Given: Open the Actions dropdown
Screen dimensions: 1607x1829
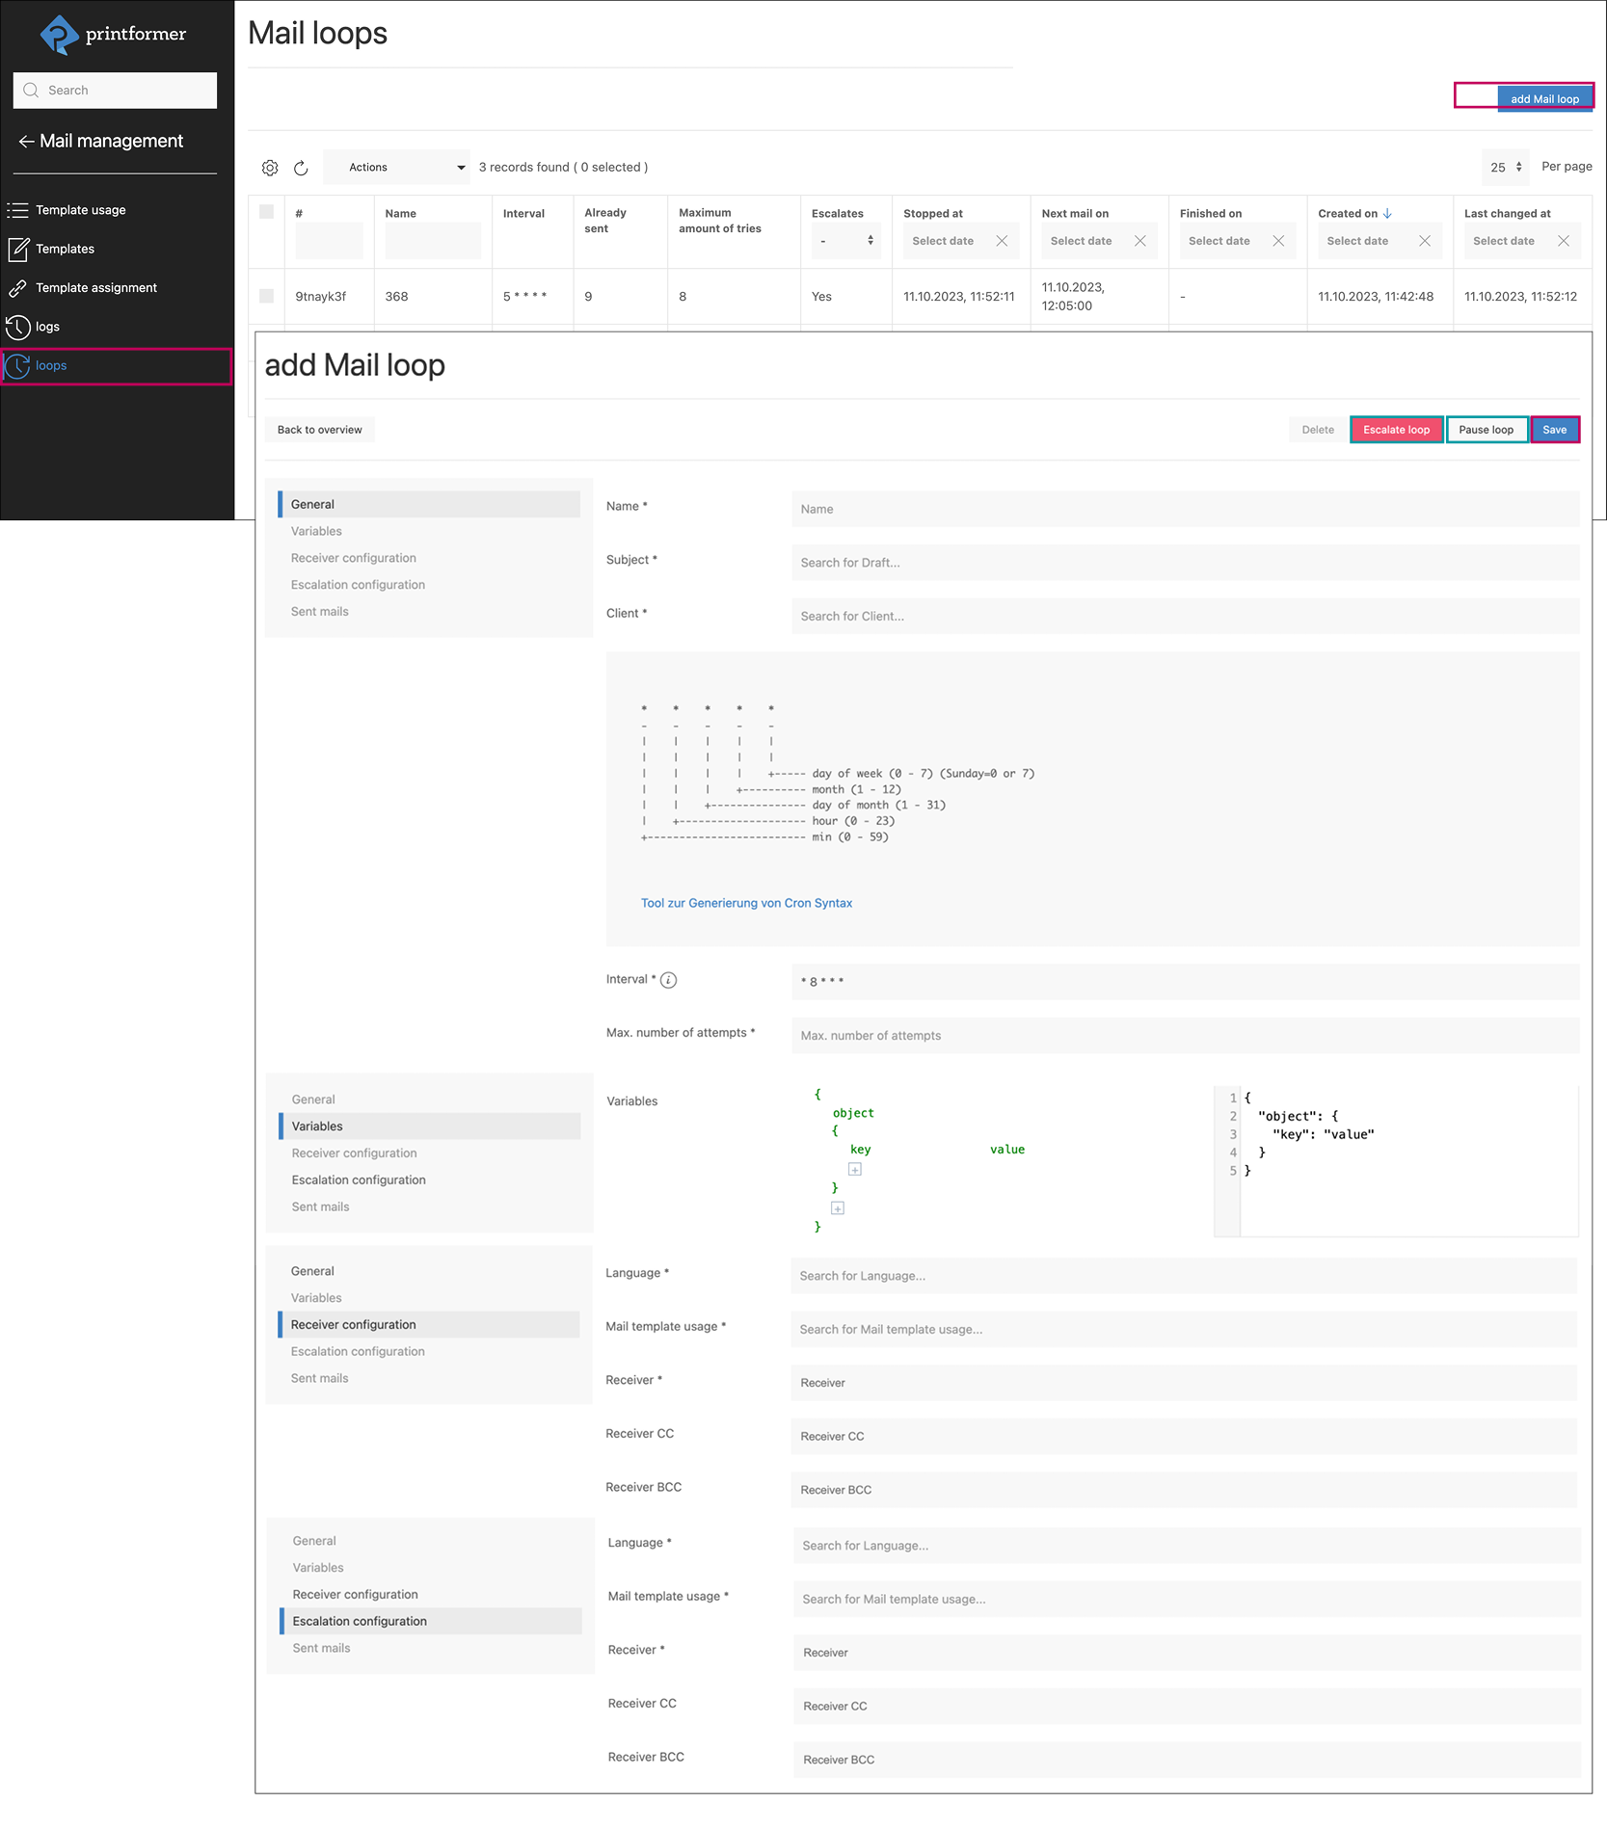Looking at the screenshot, I should pyautogui.click(x=395, y=167).
